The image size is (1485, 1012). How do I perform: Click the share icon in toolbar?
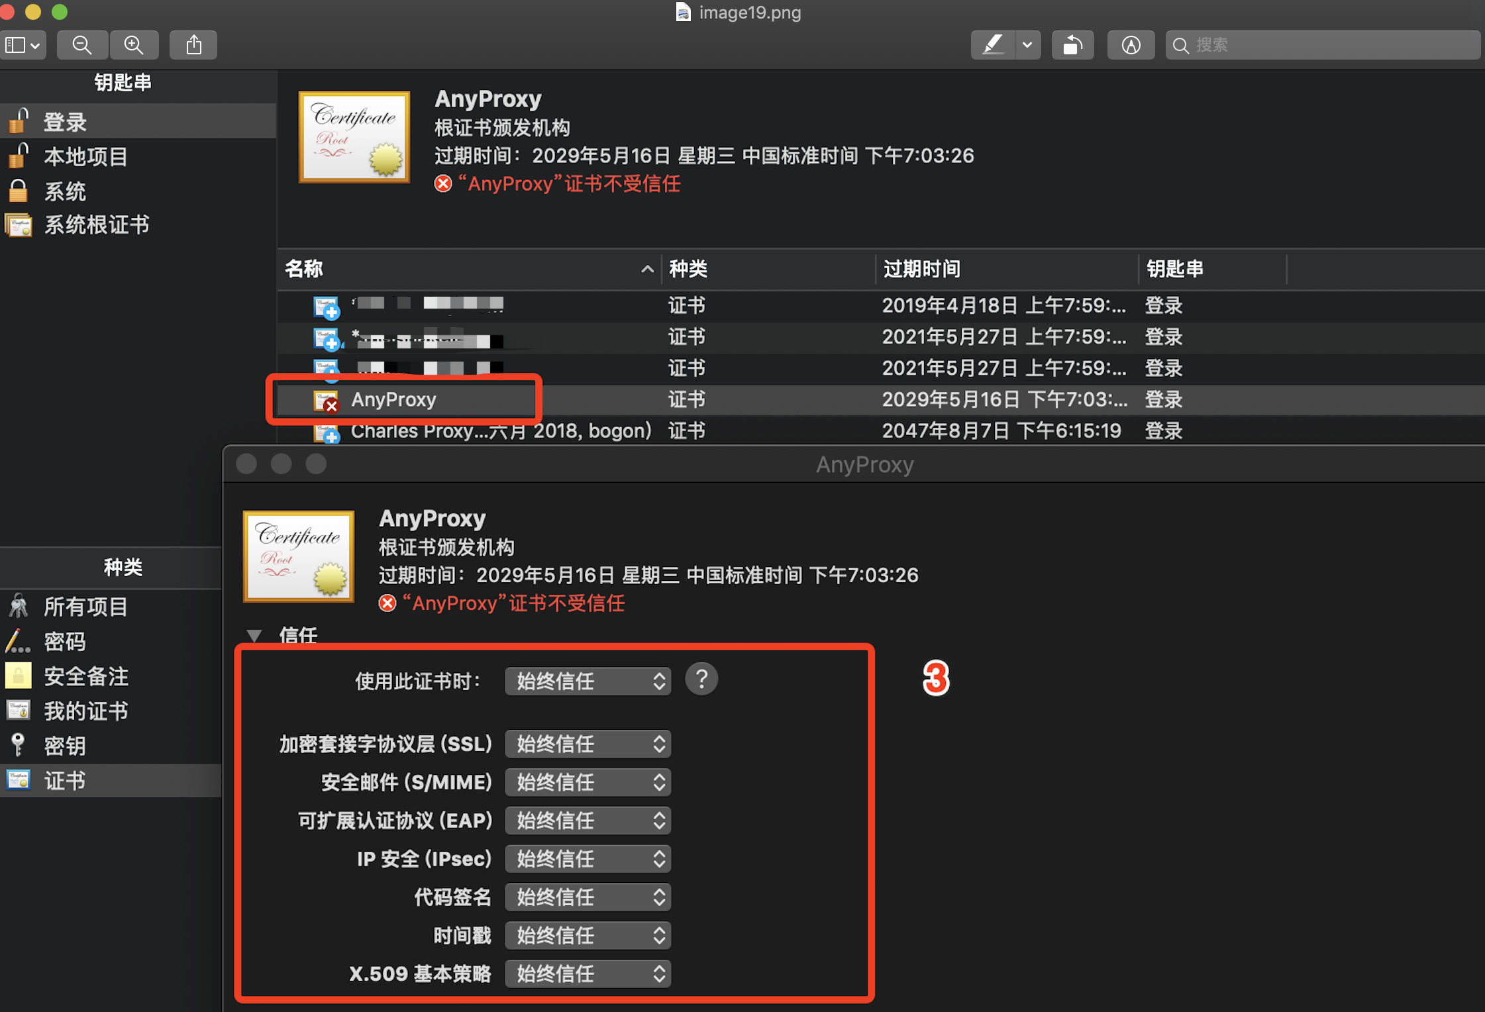tap(193, 45)
